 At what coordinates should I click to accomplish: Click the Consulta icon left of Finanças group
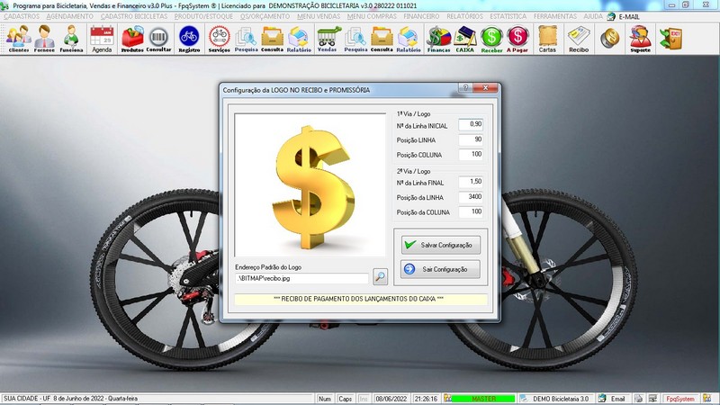click(382, 39)
